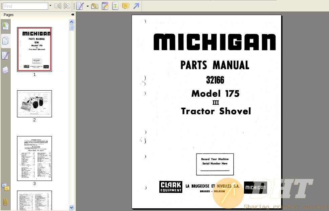Select the text box T tool
The width and height of the screenshot is (329, 211).
[115, 6]
